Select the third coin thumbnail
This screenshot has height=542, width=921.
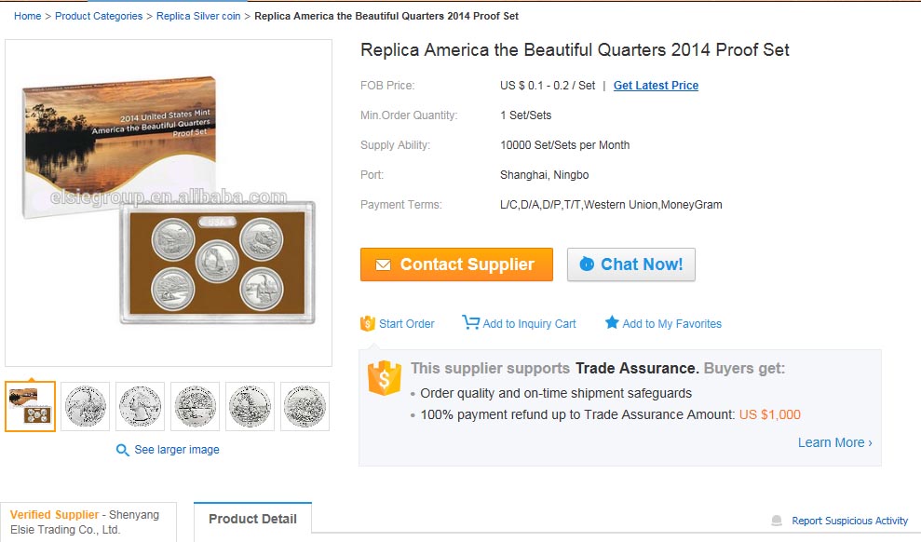pos(195,406)
